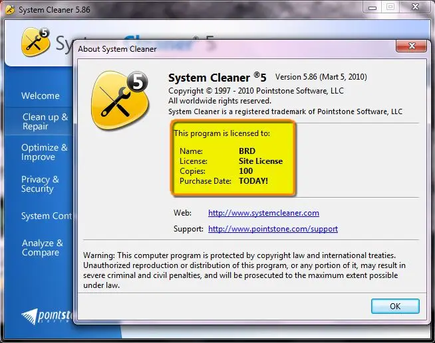
Task: Click the Purchase Date value TODAY!
Action: pyautogui.click(x=253, y=181)
